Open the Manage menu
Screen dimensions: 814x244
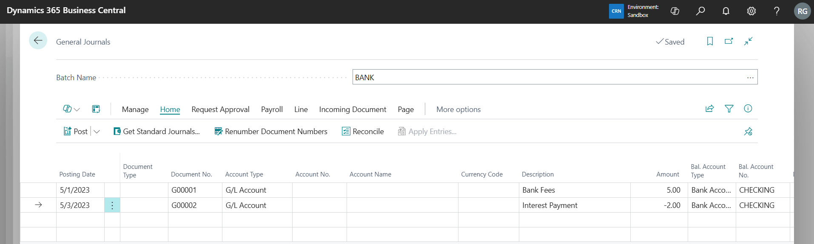point(135,109)
